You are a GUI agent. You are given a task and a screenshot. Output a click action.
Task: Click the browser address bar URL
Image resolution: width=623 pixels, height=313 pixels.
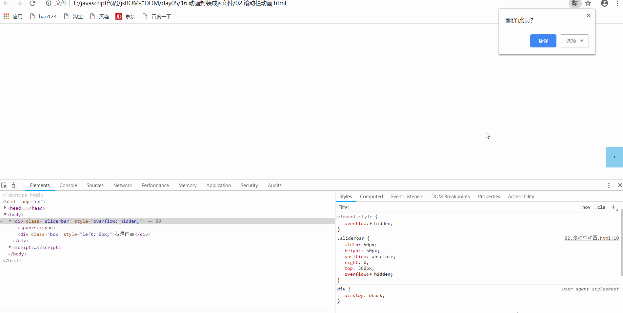click(x=180, y=3)
